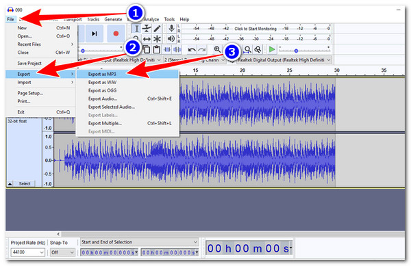411x266 pixels.
Task: Select the Selection (I-beam) tool
Action: tap(136, 29)
